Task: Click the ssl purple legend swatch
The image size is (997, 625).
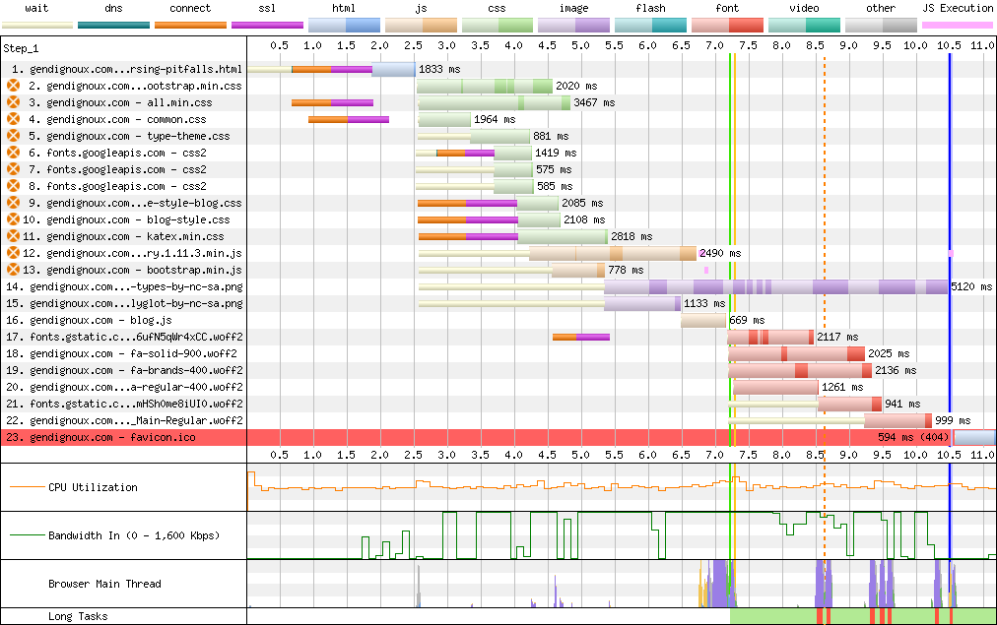Action: 267,25
